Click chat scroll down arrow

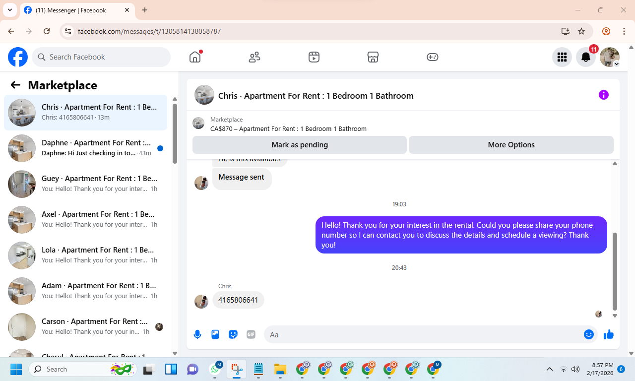615,316
